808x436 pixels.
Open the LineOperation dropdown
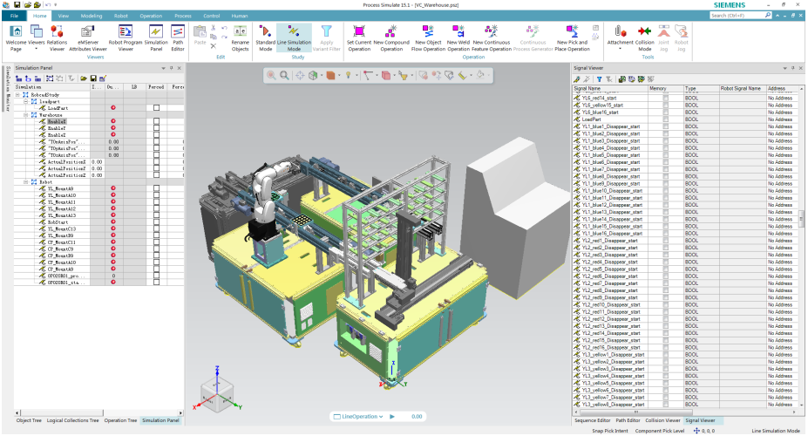[336, 417]
